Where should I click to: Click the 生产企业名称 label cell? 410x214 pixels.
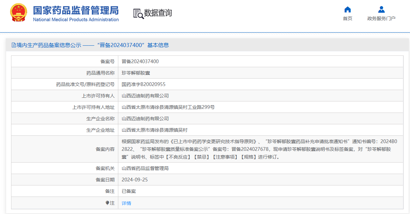pos(65,119)
